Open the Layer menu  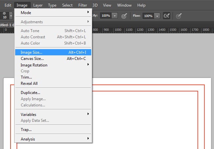coord(38,5)
